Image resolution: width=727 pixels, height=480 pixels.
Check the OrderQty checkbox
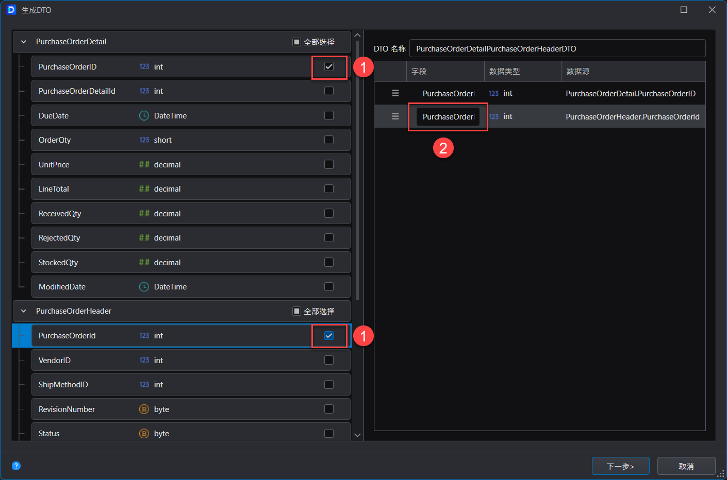(x=329, y=140)
